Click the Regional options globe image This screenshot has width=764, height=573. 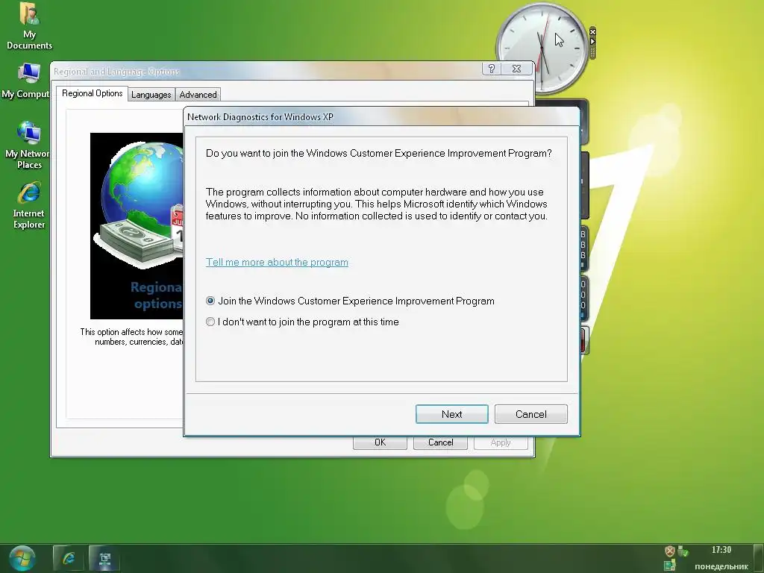point(137,225)
